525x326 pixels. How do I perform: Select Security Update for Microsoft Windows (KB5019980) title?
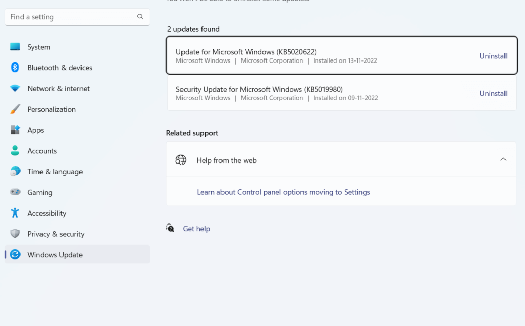click(259, 89)
